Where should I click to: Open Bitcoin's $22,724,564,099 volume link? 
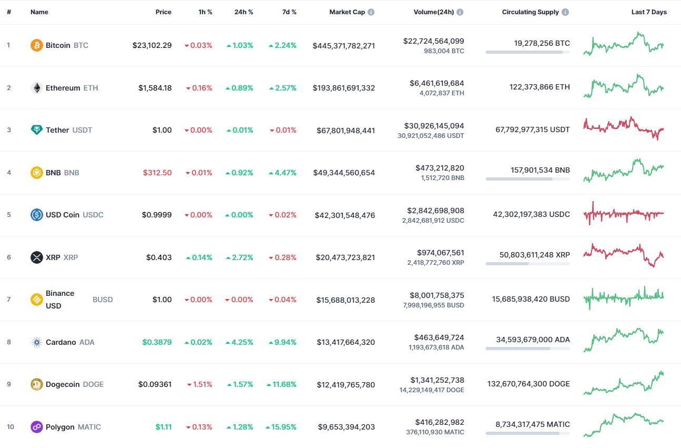434,41
